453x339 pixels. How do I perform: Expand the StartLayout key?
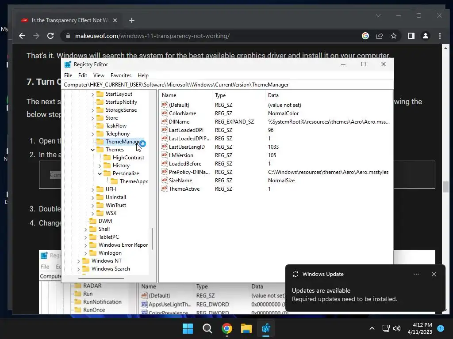click(92, 94)
